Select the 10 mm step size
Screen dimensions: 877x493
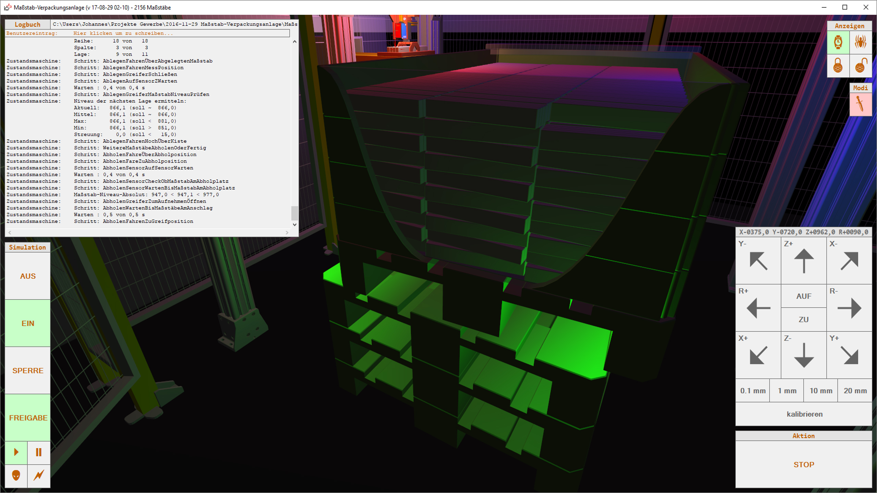(820, 391)
